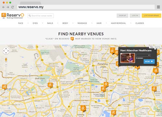Image resolution: width=162 pixels, height=117 pixels.
Task: Focus the search by venue name field
Action: click(x=40, y=16)
